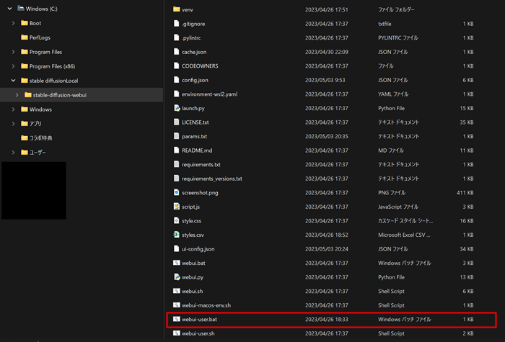The height and width of the screenshot is (342, 505).
Task: Select the file name requirements_versions.txt
Action: 212,179
